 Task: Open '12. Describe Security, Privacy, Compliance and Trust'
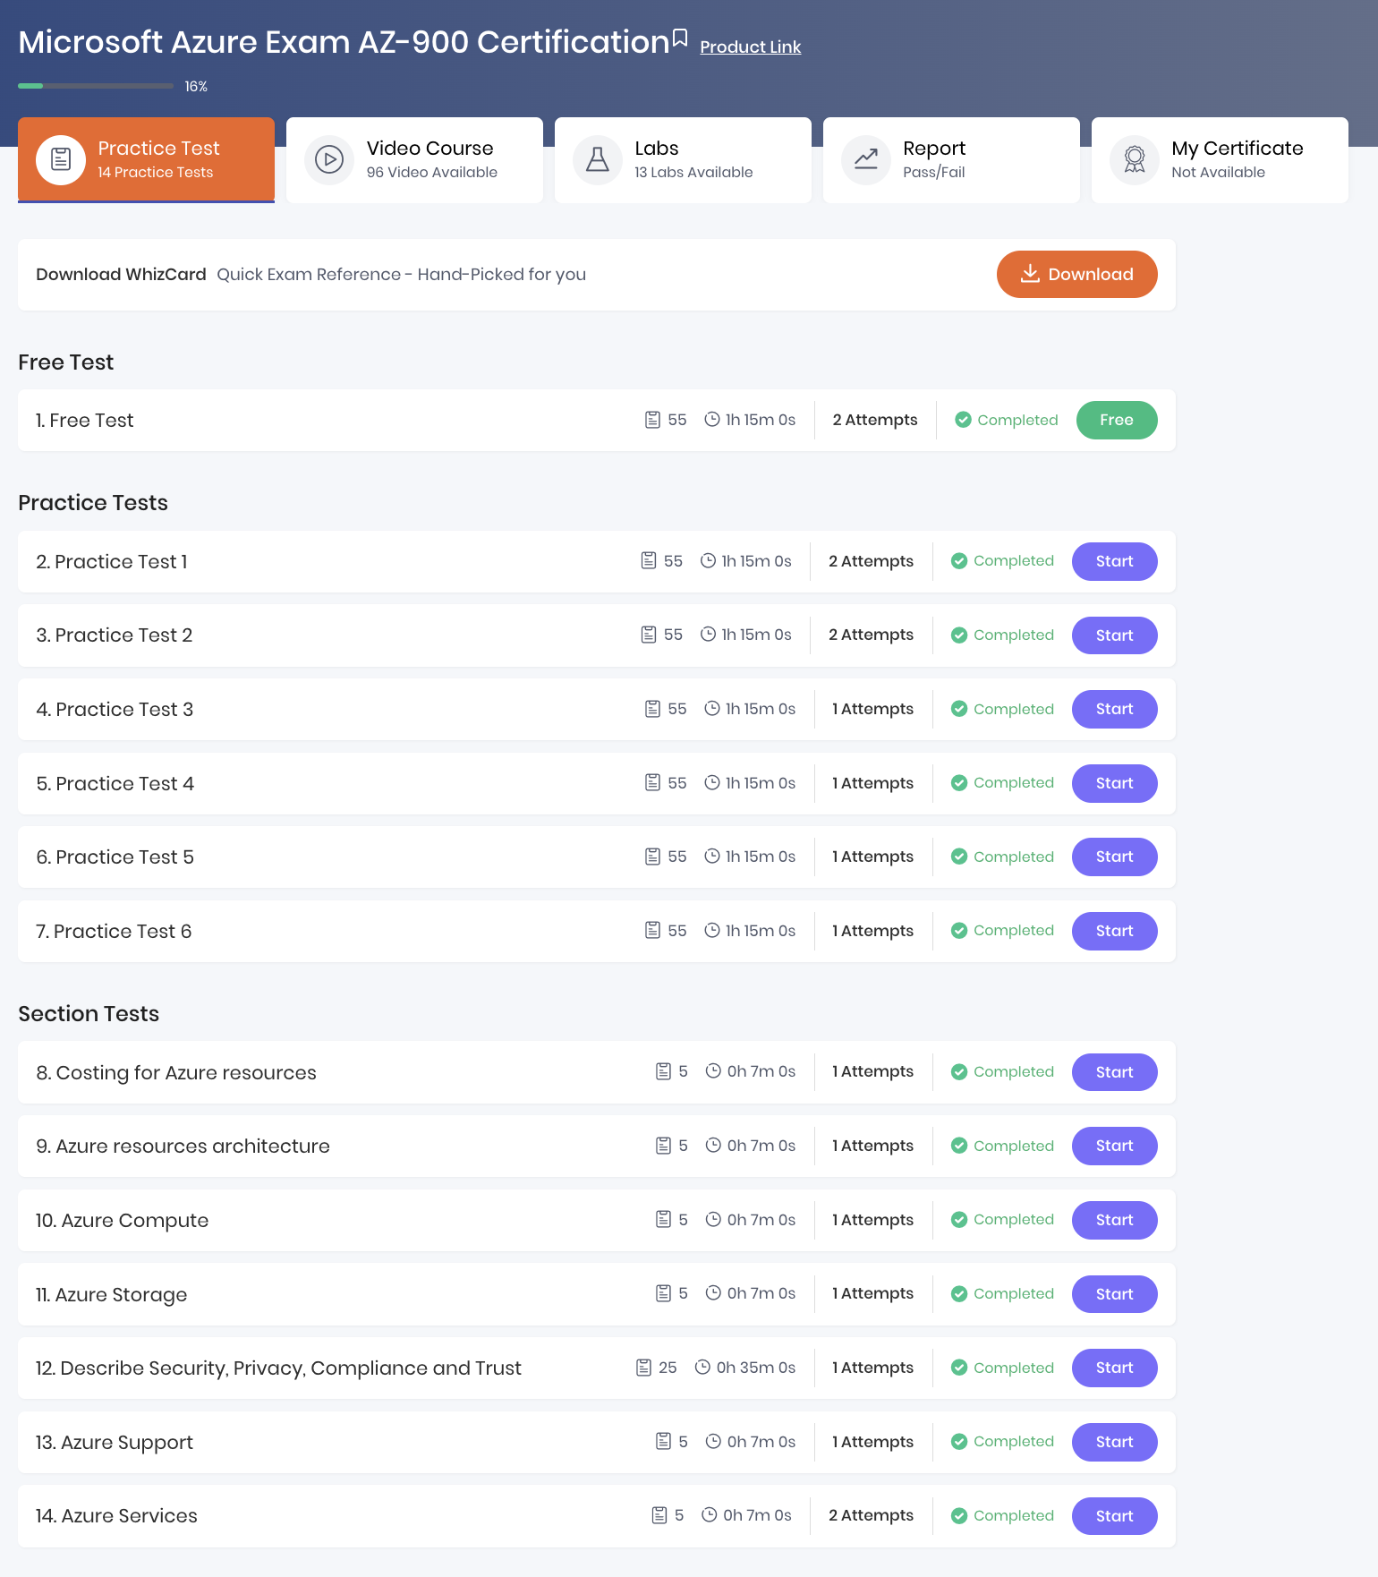(x=278, y=1368)
